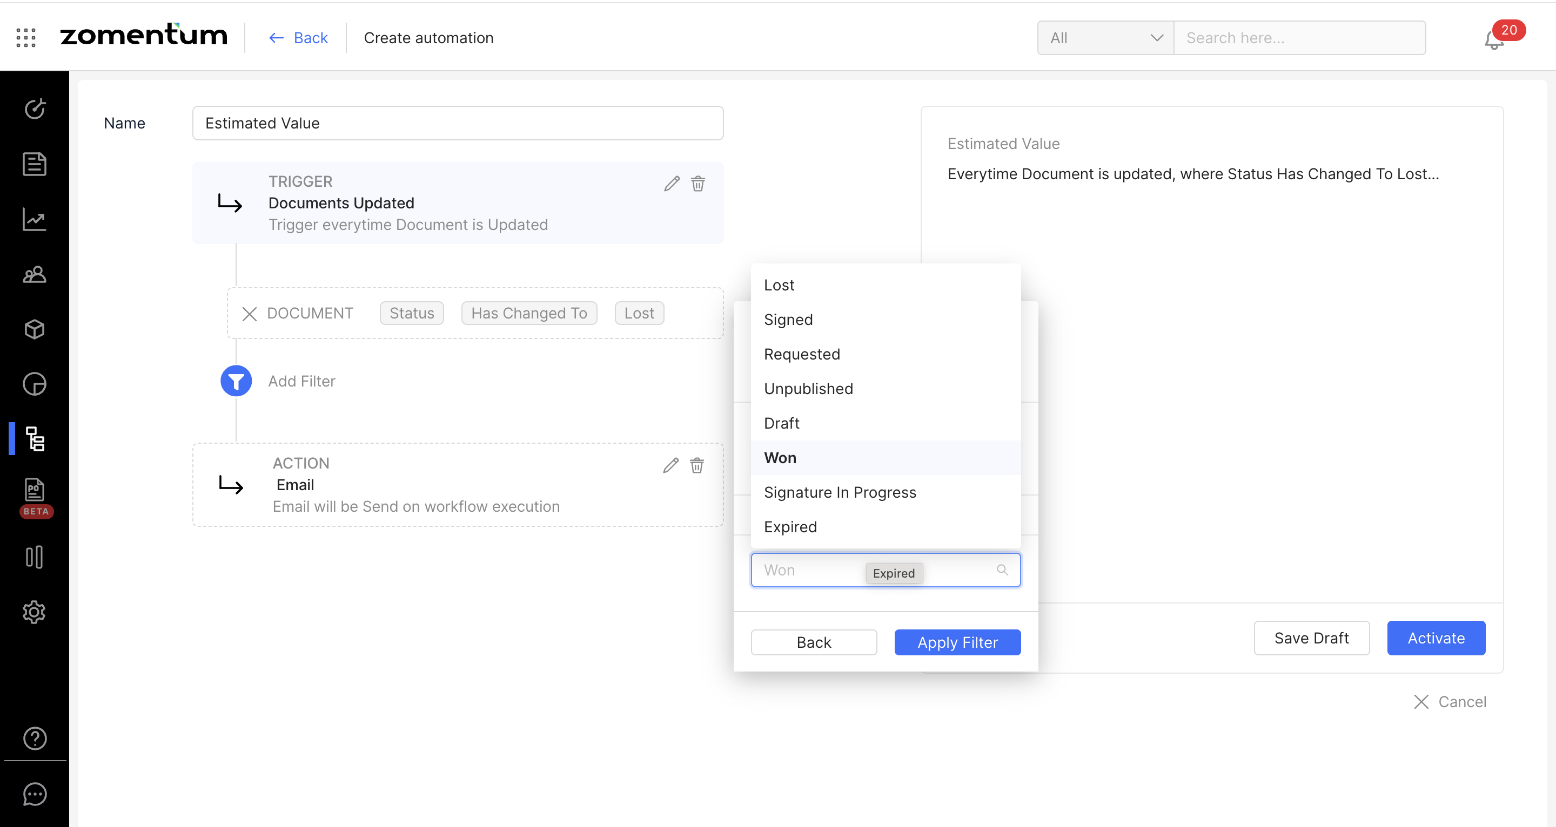The width and height of the screenshot is (1556, 827).
Task: Select Won from the status list
Action: click(x=780, y=458)
